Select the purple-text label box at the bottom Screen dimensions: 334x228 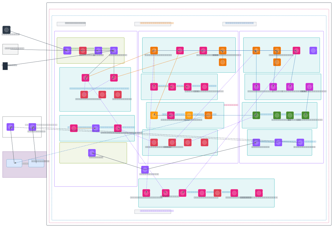(x=153, y=212)
